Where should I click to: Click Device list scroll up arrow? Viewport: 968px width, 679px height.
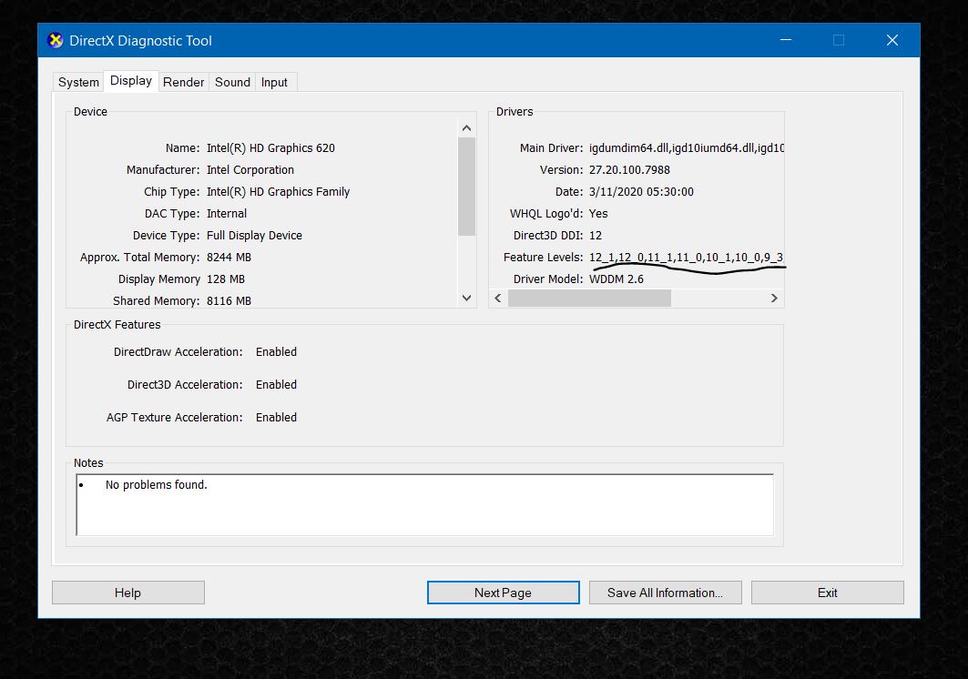[x=467, y=128]
